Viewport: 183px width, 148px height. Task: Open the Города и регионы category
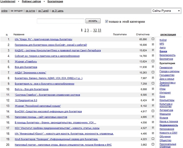(169, 71)
